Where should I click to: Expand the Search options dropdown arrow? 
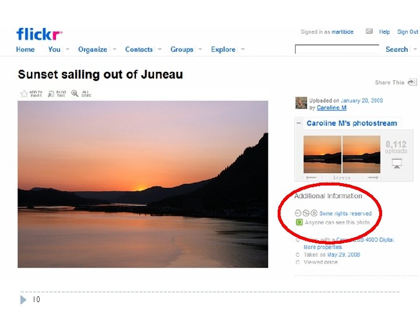[415, 49]
